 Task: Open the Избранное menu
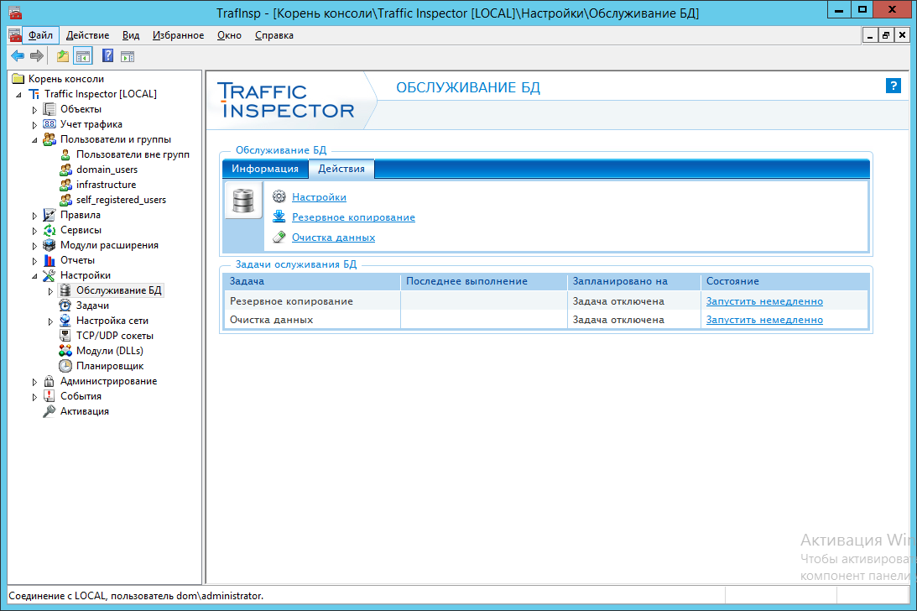(179, 35)
